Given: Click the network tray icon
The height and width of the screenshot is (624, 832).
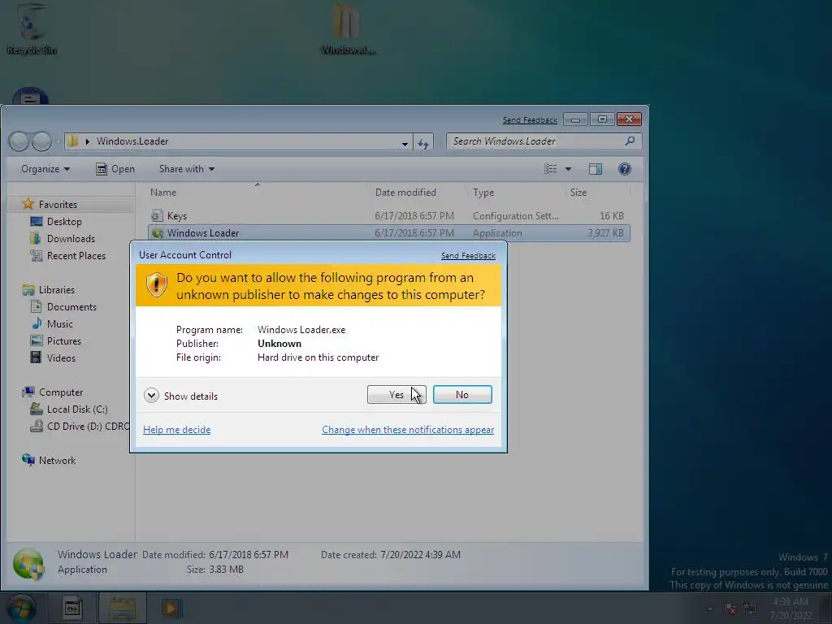Looking at the screenshot, I should coord(750,609).
